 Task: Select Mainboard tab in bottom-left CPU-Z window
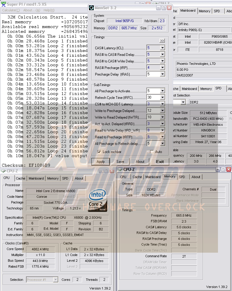click(36, 178)
